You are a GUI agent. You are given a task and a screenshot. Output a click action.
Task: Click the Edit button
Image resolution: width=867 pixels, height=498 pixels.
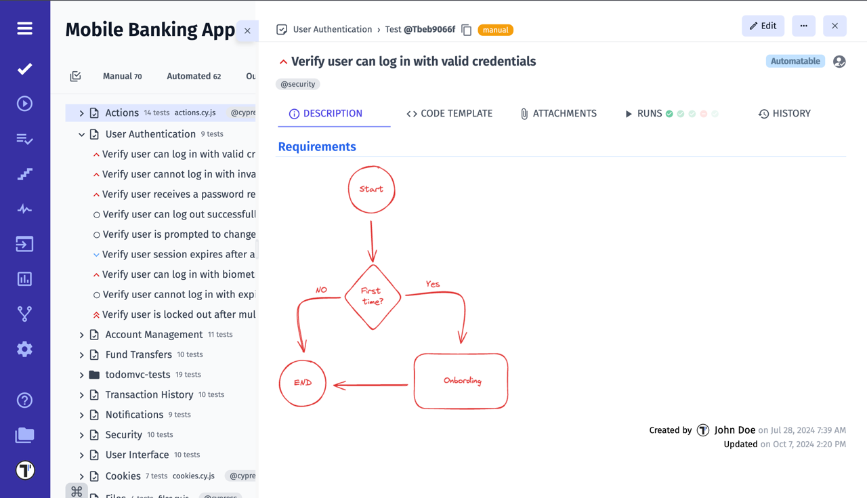pos(763,25)
